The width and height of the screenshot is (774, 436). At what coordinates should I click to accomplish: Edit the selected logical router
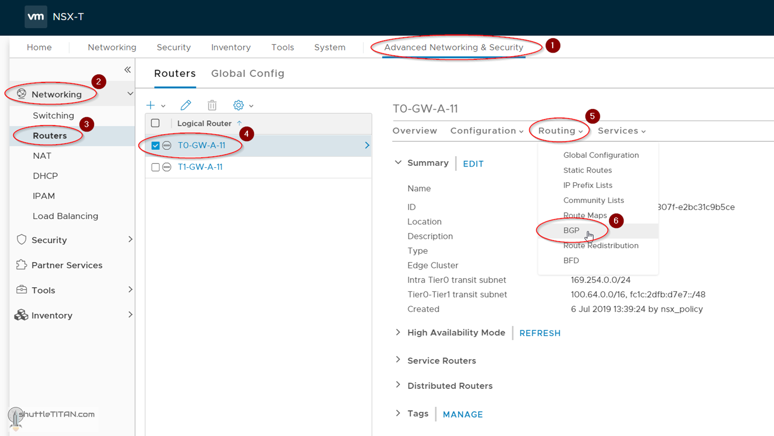(186, 105)
